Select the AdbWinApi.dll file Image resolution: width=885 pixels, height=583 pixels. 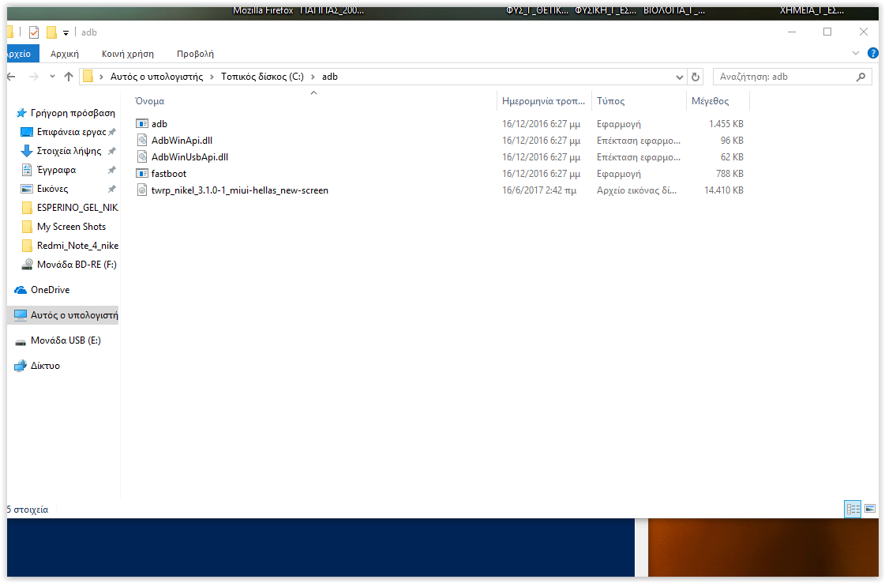(182, 141)
